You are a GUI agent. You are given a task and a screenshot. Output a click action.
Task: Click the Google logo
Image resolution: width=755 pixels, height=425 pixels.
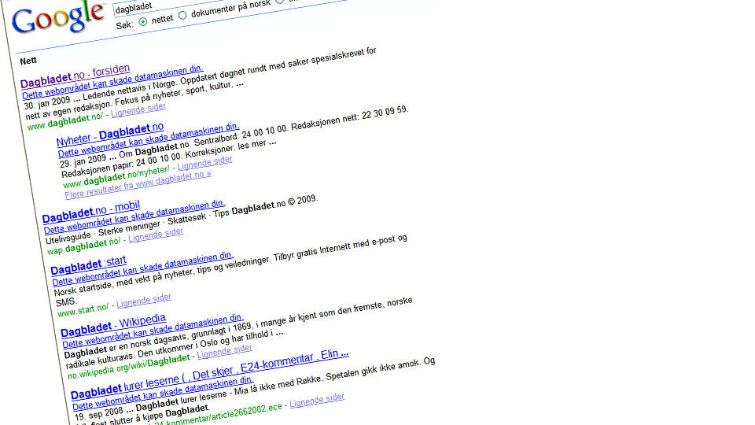pos(57,18)
